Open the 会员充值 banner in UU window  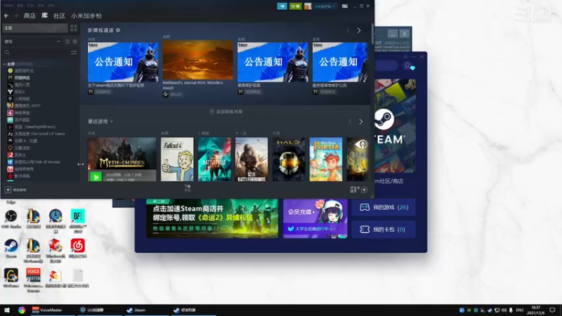pyautogui.click(x=315, y=218)
